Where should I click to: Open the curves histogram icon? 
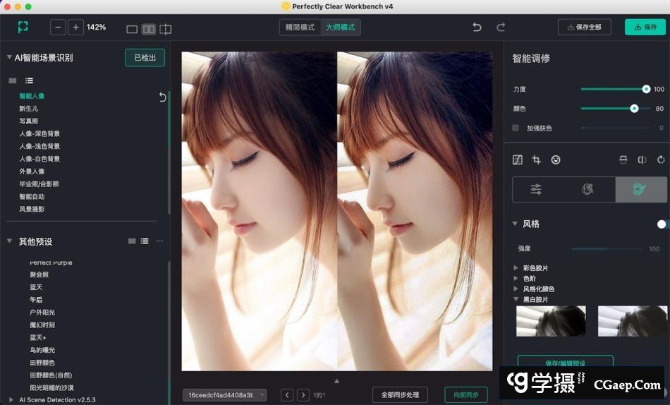pos(518,160)
